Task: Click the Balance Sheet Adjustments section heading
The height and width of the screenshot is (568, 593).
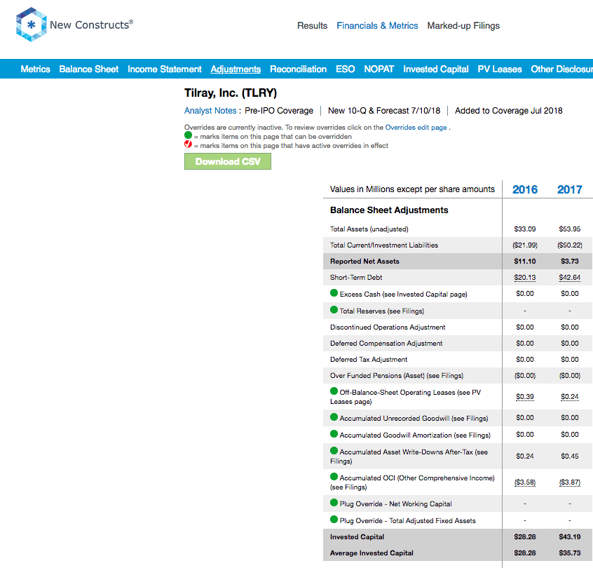Action: (389, 210)
